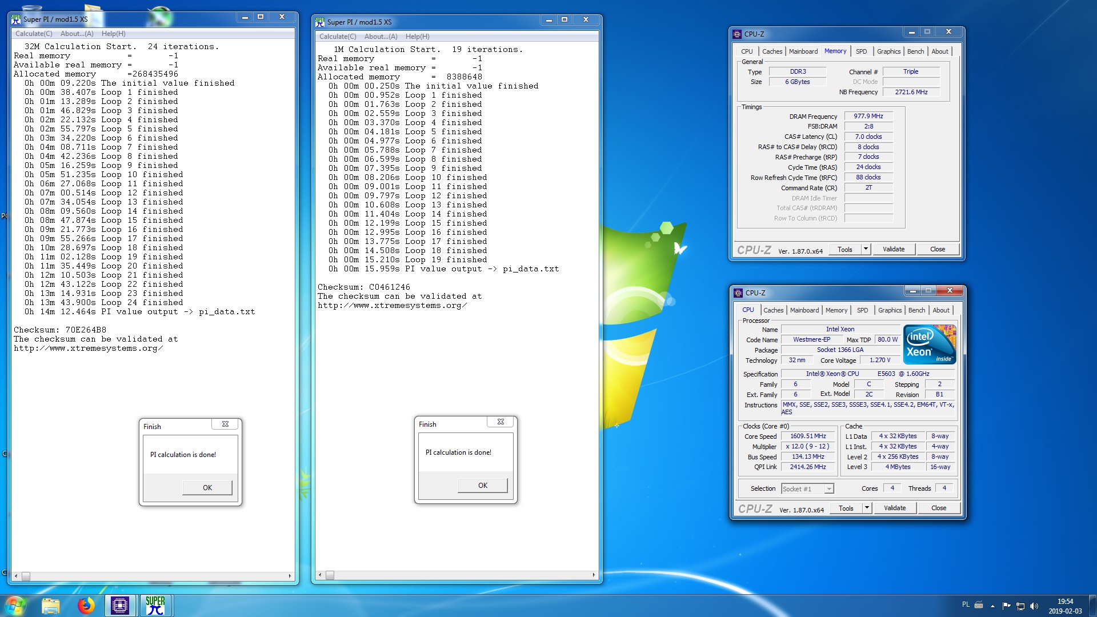Click Close button in upper CPU-Z
1097x617 pixels.
[x=938, y=250]
